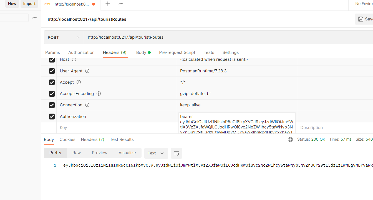
Task: Uncheck the Accept header checkbox
Action: click(x=52, y=82)
